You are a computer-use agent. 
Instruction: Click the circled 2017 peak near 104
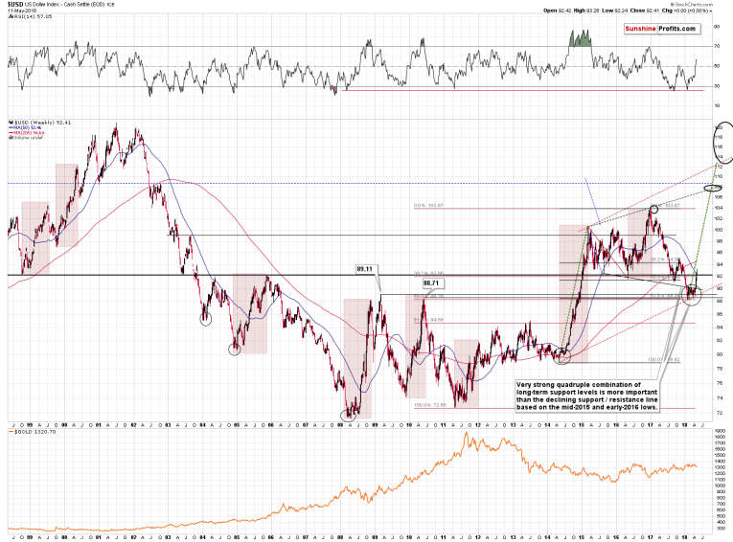point(654,209)
